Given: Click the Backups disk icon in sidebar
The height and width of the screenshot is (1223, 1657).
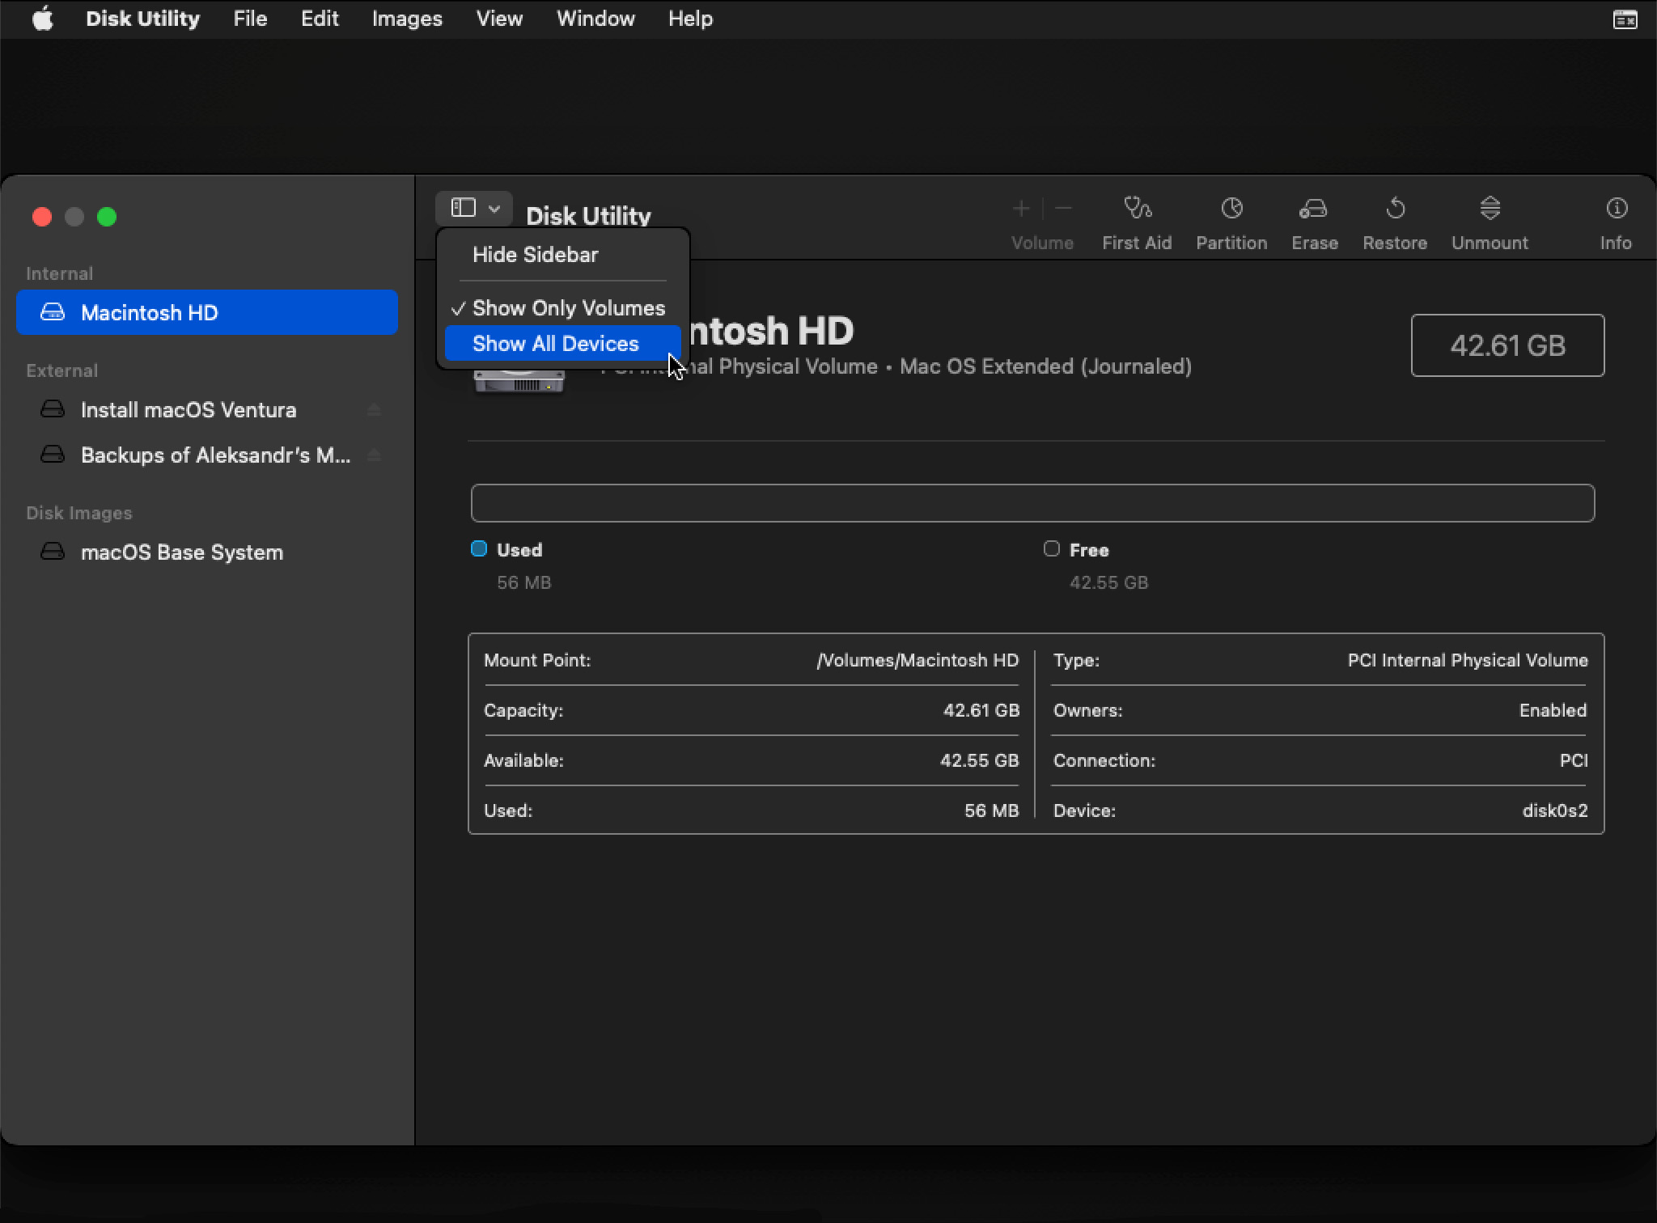Looking at the screenshot, I should [x=53, y=455].
